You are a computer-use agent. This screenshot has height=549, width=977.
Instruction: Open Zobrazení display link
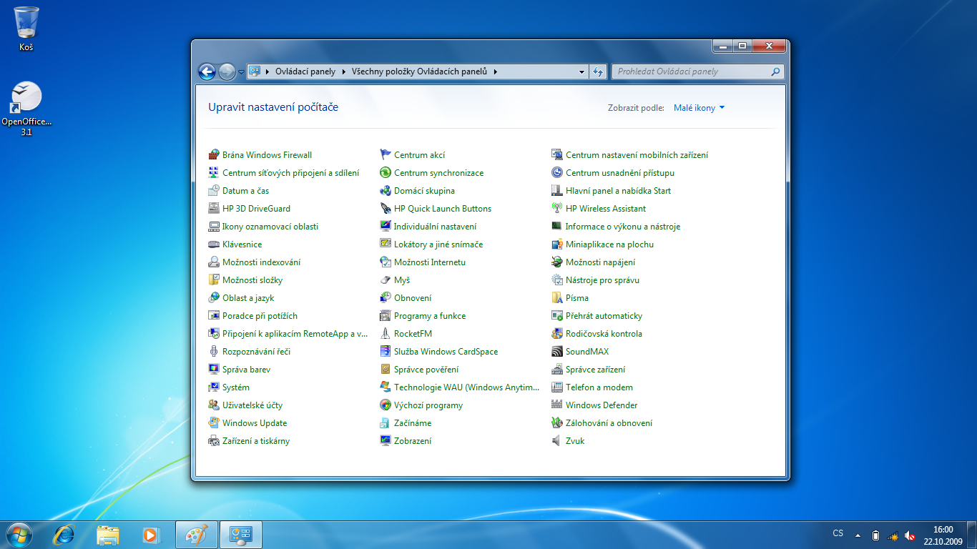pyautogui.click(x=413, y=441)
